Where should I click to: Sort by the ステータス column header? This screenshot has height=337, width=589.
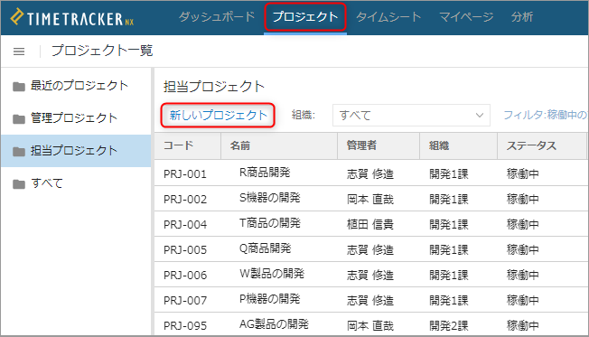point(542,145)
